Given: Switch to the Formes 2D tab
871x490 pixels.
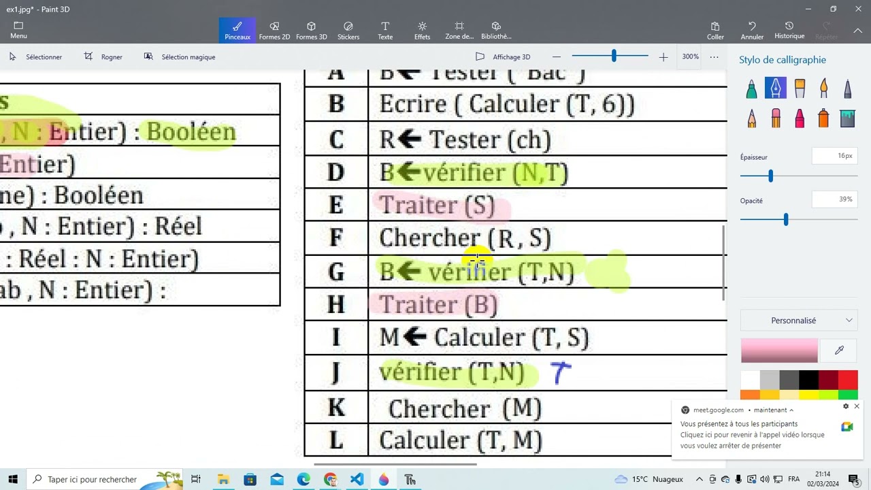Looking at the screenshot, I should tap(274, 30).
